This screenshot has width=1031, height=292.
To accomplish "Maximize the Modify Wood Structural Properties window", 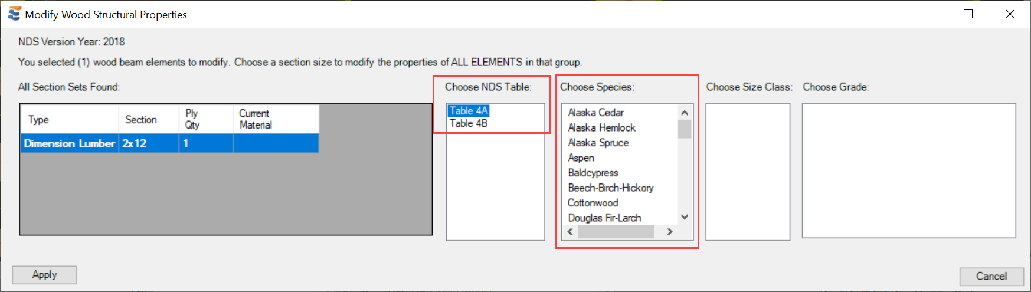I will [968, 14].
